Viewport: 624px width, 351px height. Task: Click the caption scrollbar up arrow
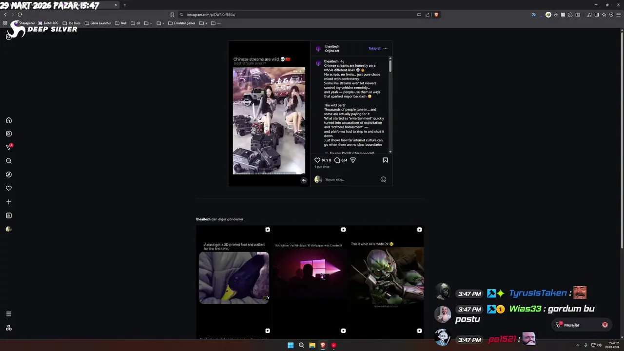click(x=390, y=58)
